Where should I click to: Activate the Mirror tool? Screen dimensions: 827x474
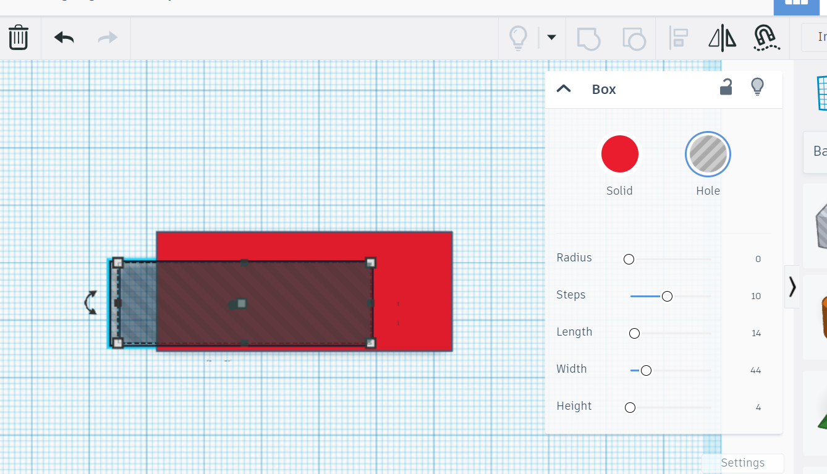pyautogui.click(x=722, y=38)
